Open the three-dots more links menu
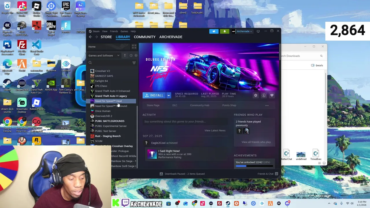 pyautogui.click(x=267, y=105)
